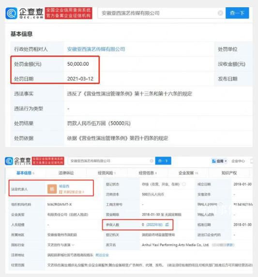Click the small Qcc logo in lower header
258x277 pixels.
[18, 161]
